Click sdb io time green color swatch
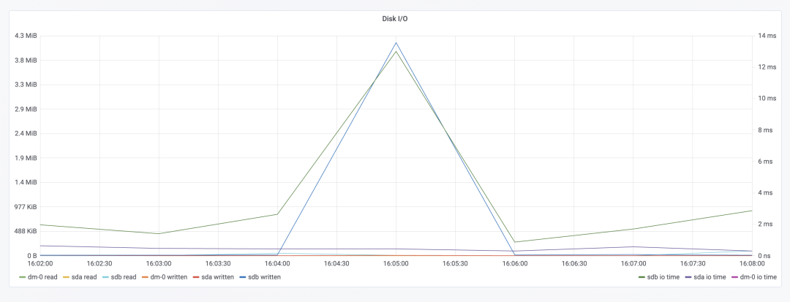The height and width of the screenshot is (302, 790). click(x=642, y=277)
